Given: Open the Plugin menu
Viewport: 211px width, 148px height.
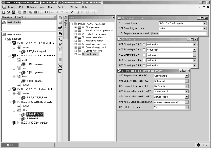Looking at the screenshot, I should [51, 7].
